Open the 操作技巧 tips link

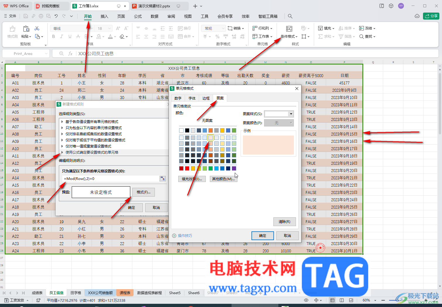click(182, 236)
